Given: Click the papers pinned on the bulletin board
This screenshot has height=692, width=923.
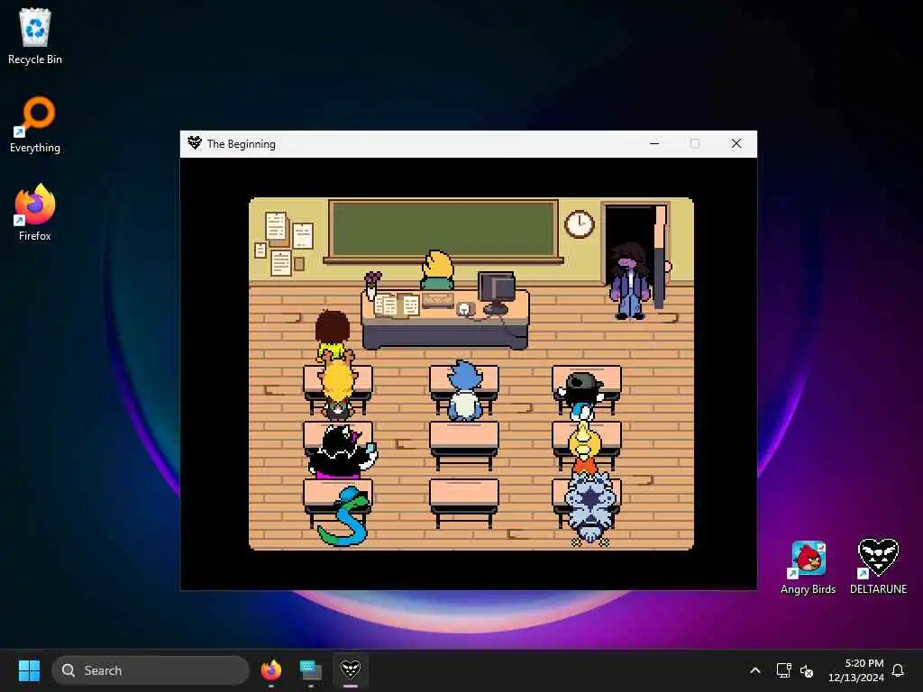Looking at the screenshot, I should (x=284, y=242).
